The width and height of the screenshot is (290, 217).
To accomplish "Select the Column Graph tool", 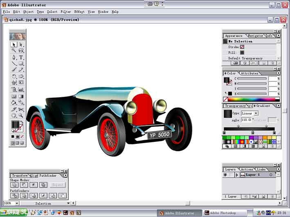I will click(21, 89).
